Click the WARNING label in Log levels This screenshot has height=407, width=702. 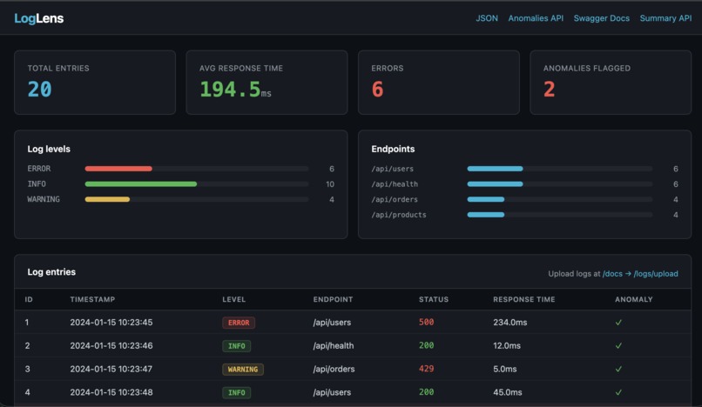(44, 199)
